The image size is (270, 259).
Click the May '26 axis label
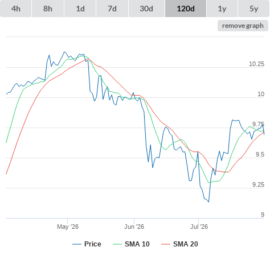(68, 227)
